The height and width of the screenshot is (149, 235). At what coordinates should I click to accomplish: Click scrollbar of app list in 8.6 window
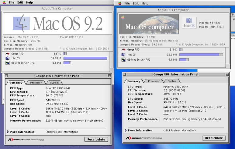[227, 55]
